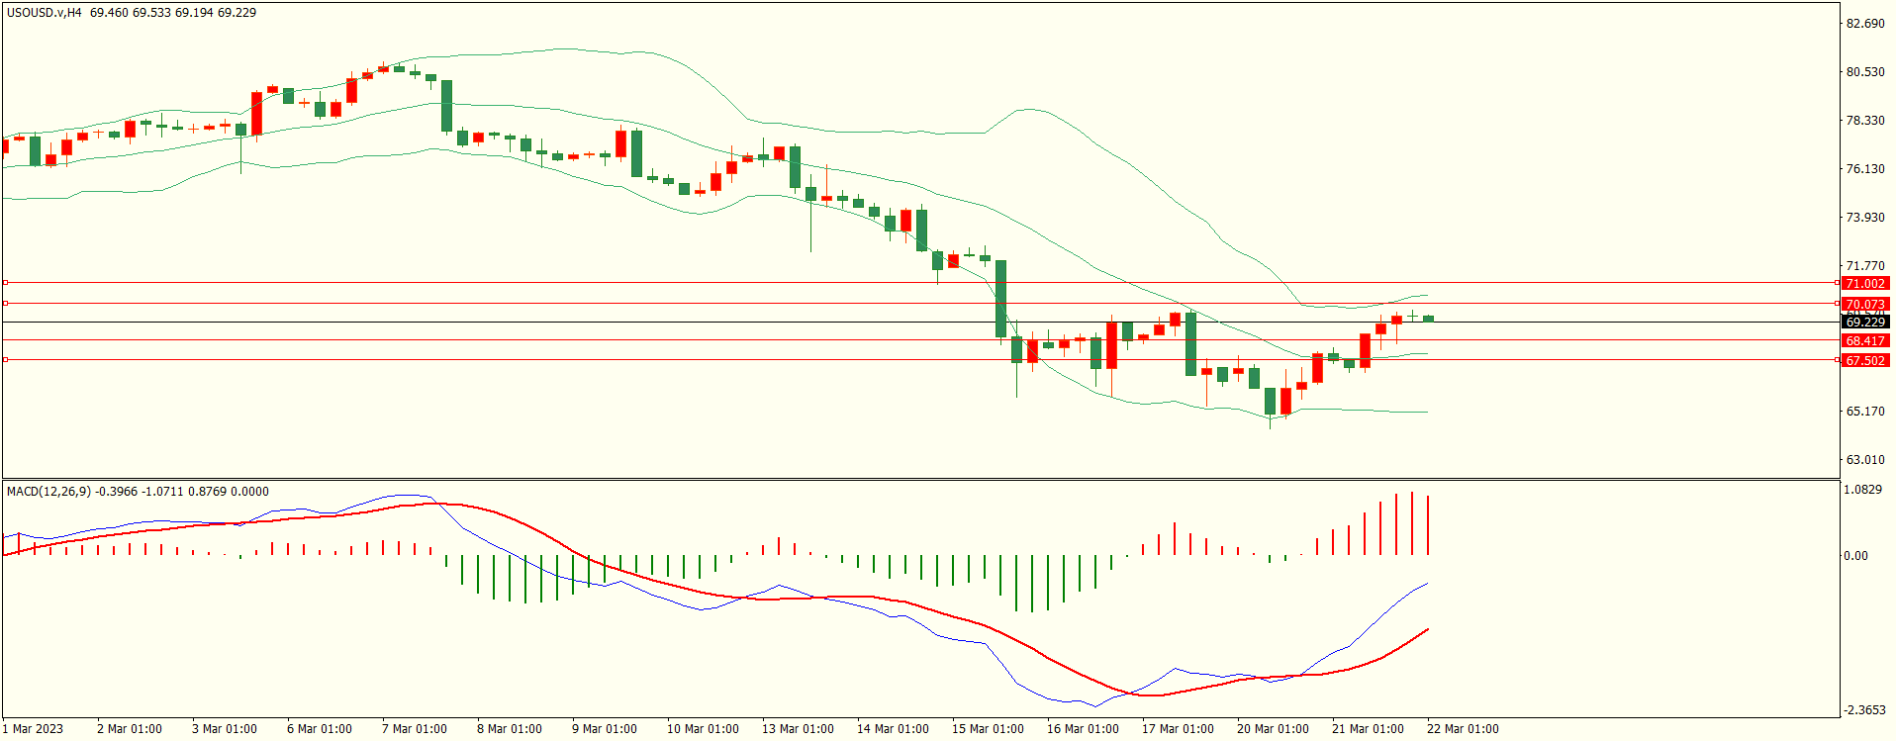Click the most recent rightmost green candle

tap(1428, 319)
